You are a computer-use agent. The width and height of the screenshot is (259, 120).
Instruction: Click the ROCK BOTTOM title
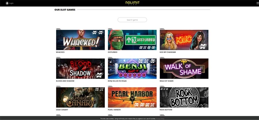click(x=166, y=110)
